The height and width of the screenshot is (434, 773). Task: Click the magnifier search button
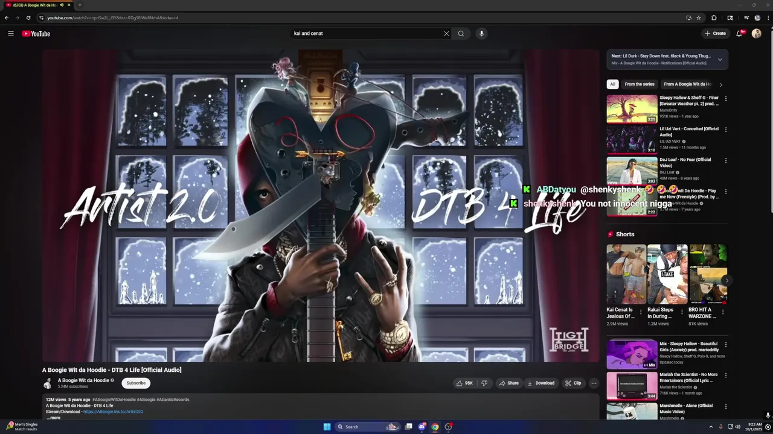pos(461,34)
